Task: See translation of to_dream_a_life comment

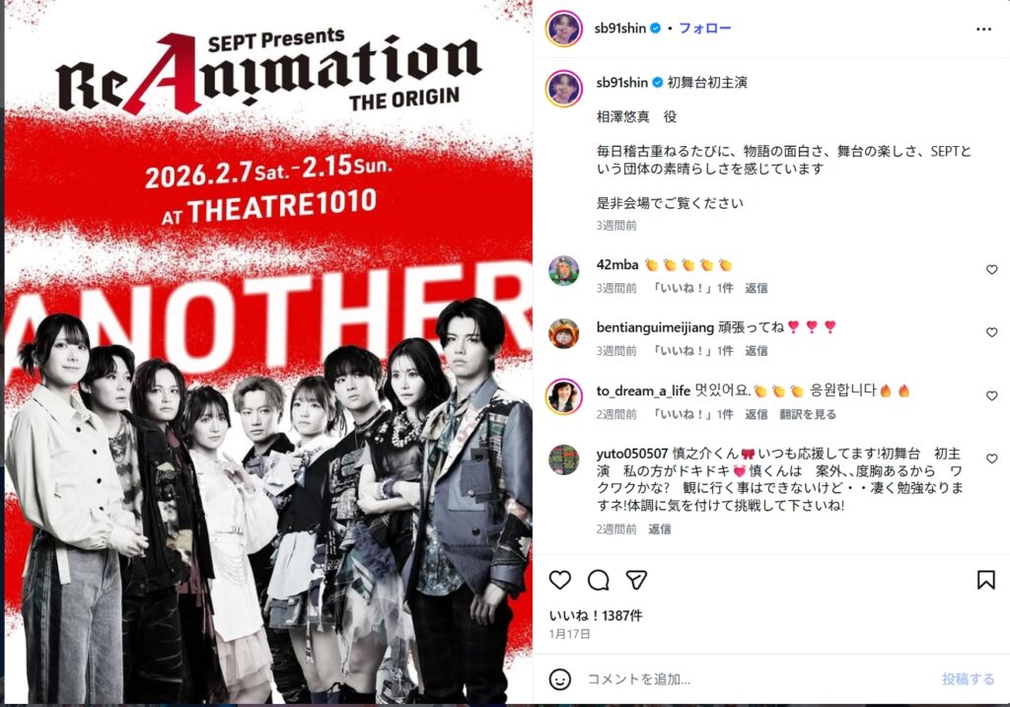Action: click(x=808, y=414)
